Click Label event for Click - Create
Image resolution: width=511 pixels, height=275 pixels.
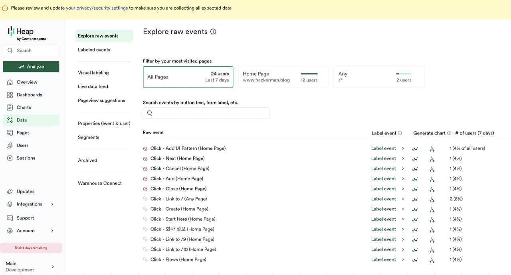click(x=384, y=209)
